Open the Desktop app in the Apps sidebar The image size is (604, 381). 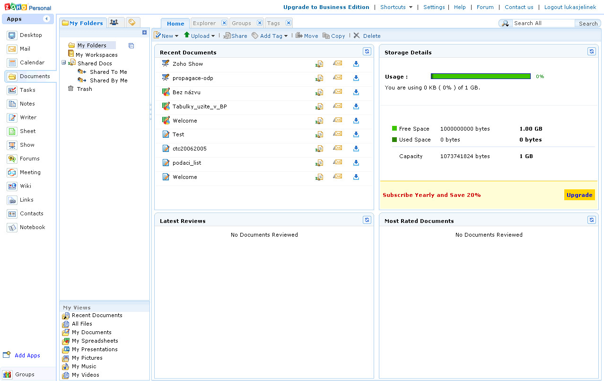25,35
